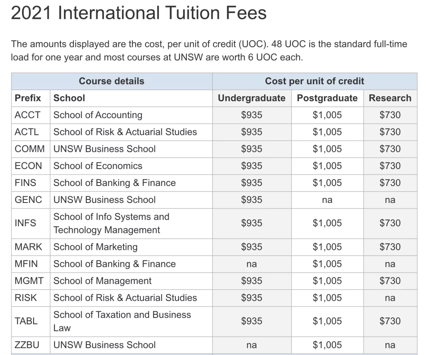Select the 'Cost per unit of credit' header
Image resolution: width=426 pixels, height=355 pixels.
point(315,81)
